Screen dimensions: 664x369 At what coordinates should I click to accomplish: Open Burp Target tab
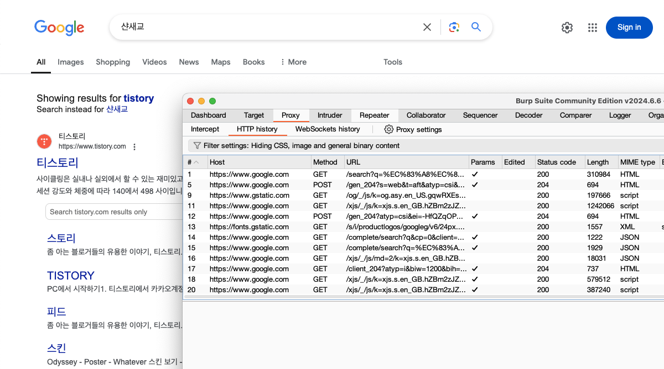(x=254, y=115)
